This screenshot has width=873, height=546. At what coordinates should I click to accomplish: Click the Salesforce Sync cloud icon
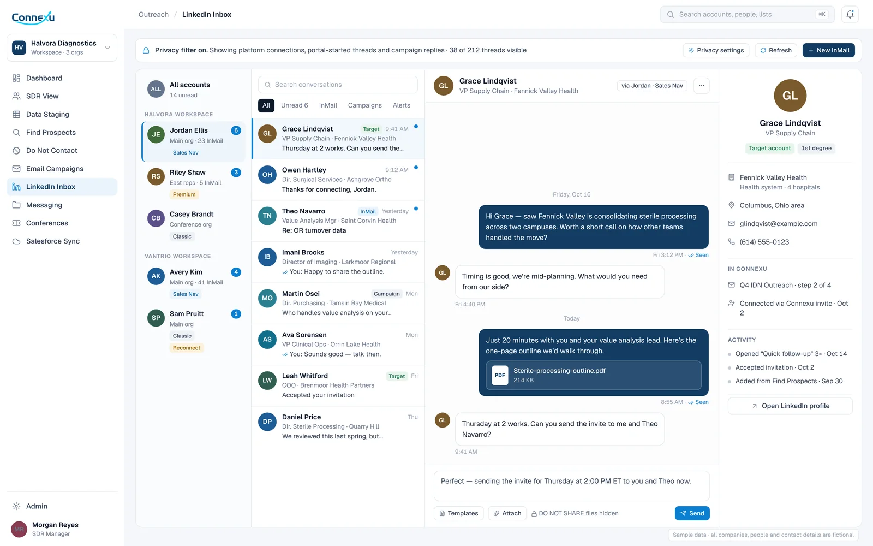[x=16, y=241]
